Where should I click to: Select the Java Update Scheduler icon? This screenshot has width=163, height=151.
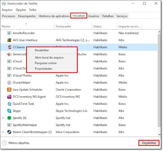coord(9,90)
